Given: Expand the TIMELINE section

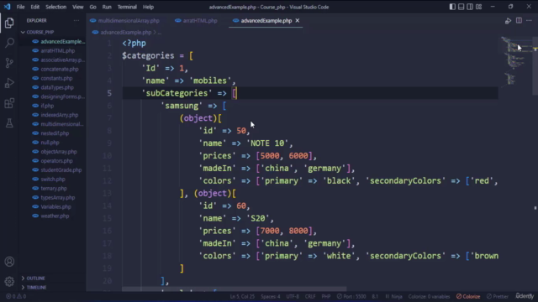Looking at the screenshot, I should [36, 288].
